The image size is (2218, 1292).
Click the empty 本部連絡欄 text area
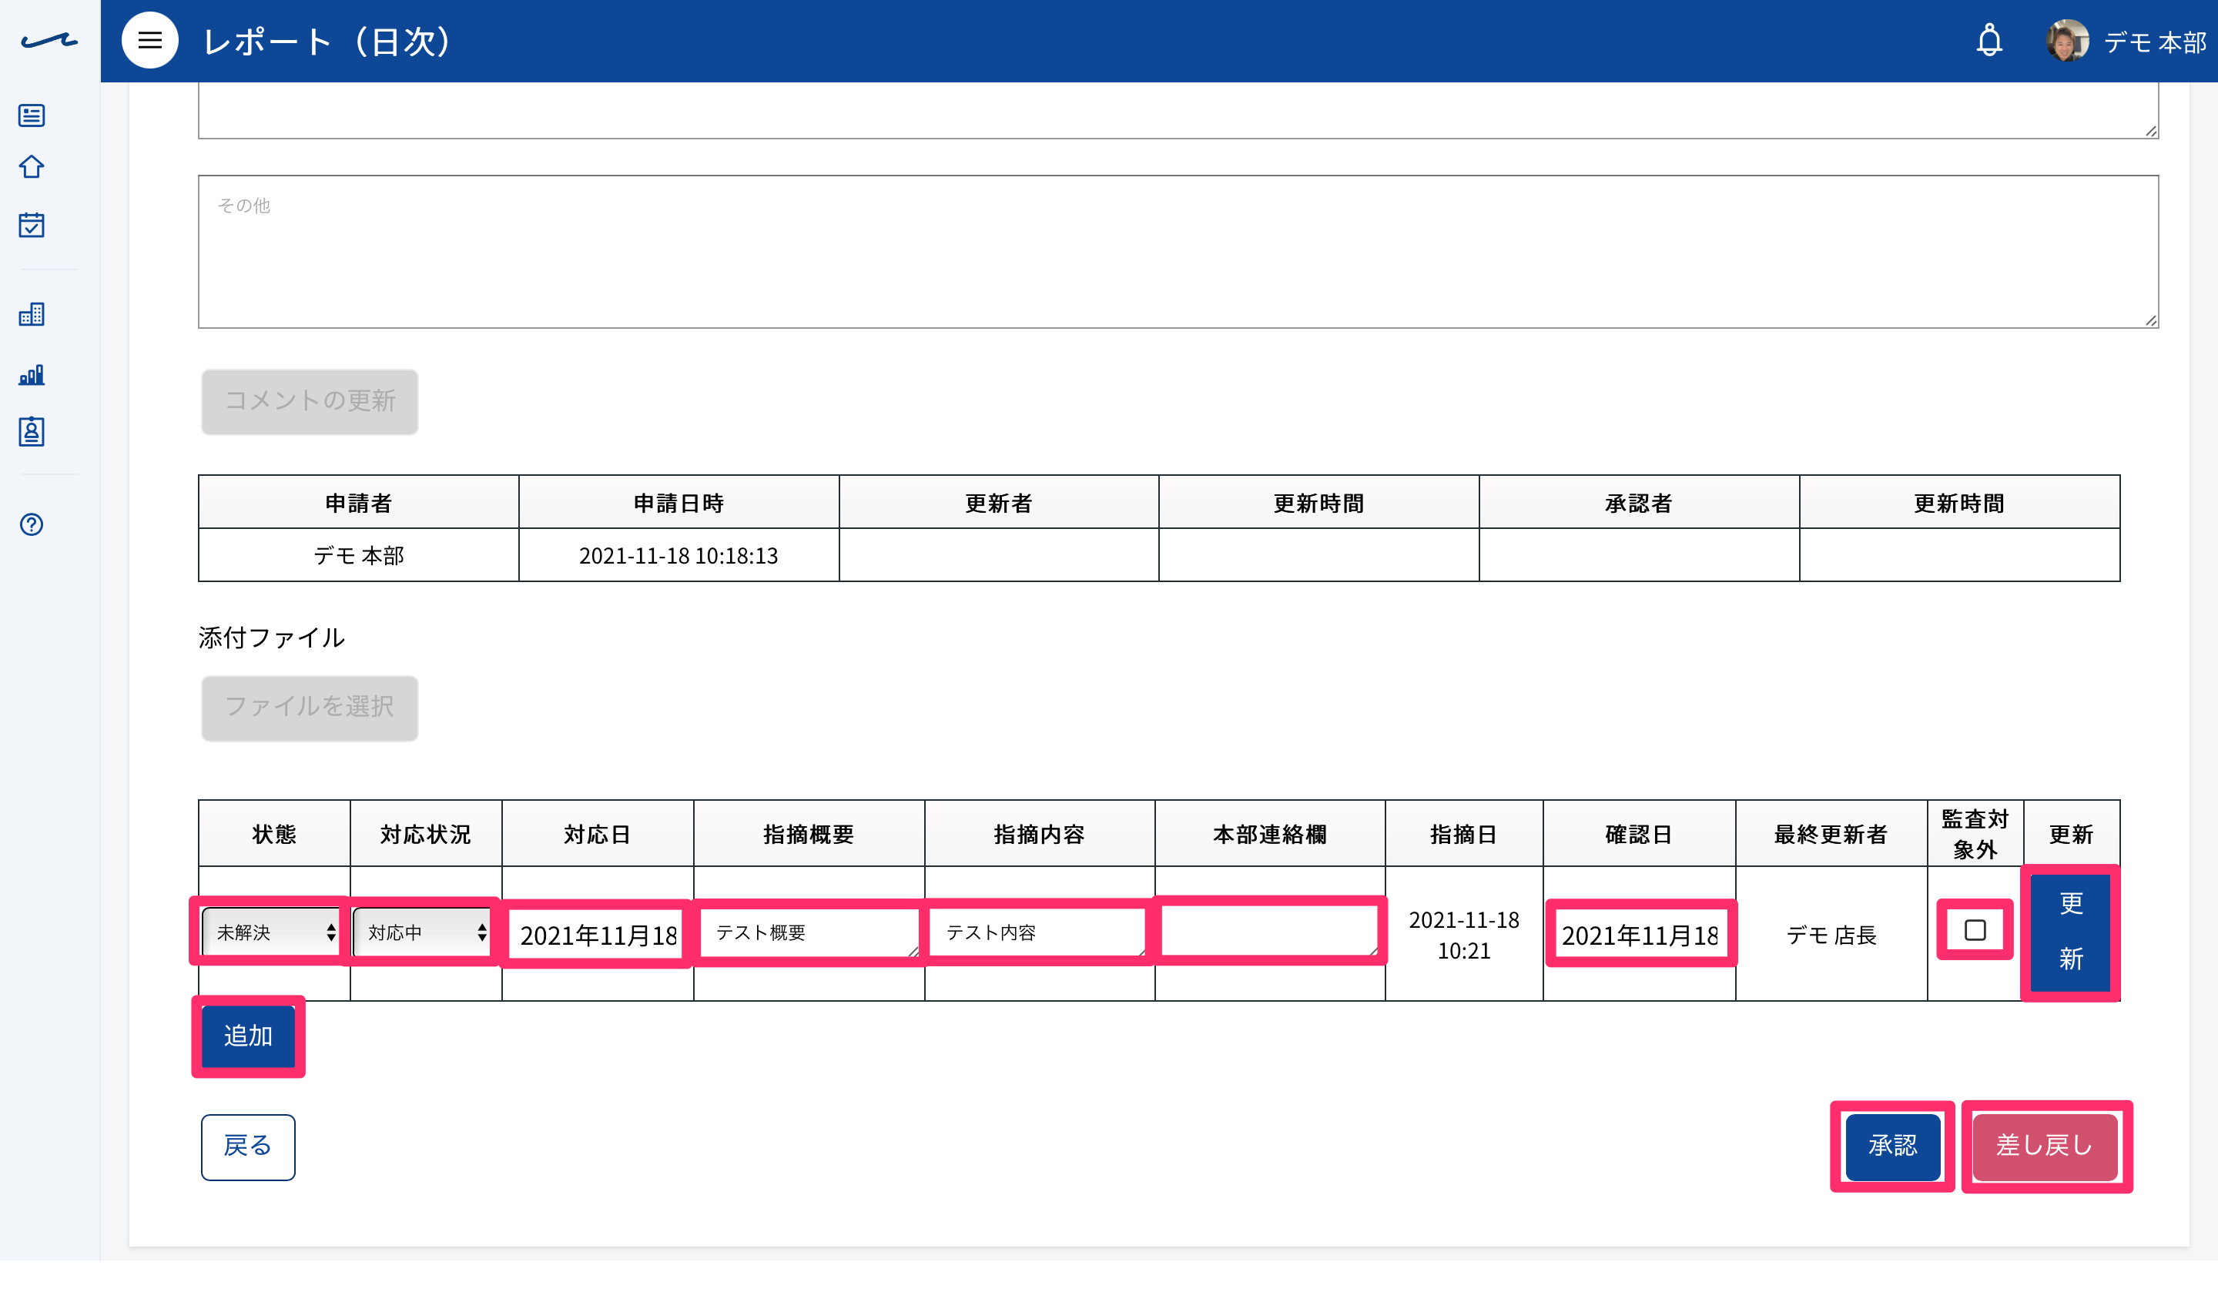(1269, 931)
